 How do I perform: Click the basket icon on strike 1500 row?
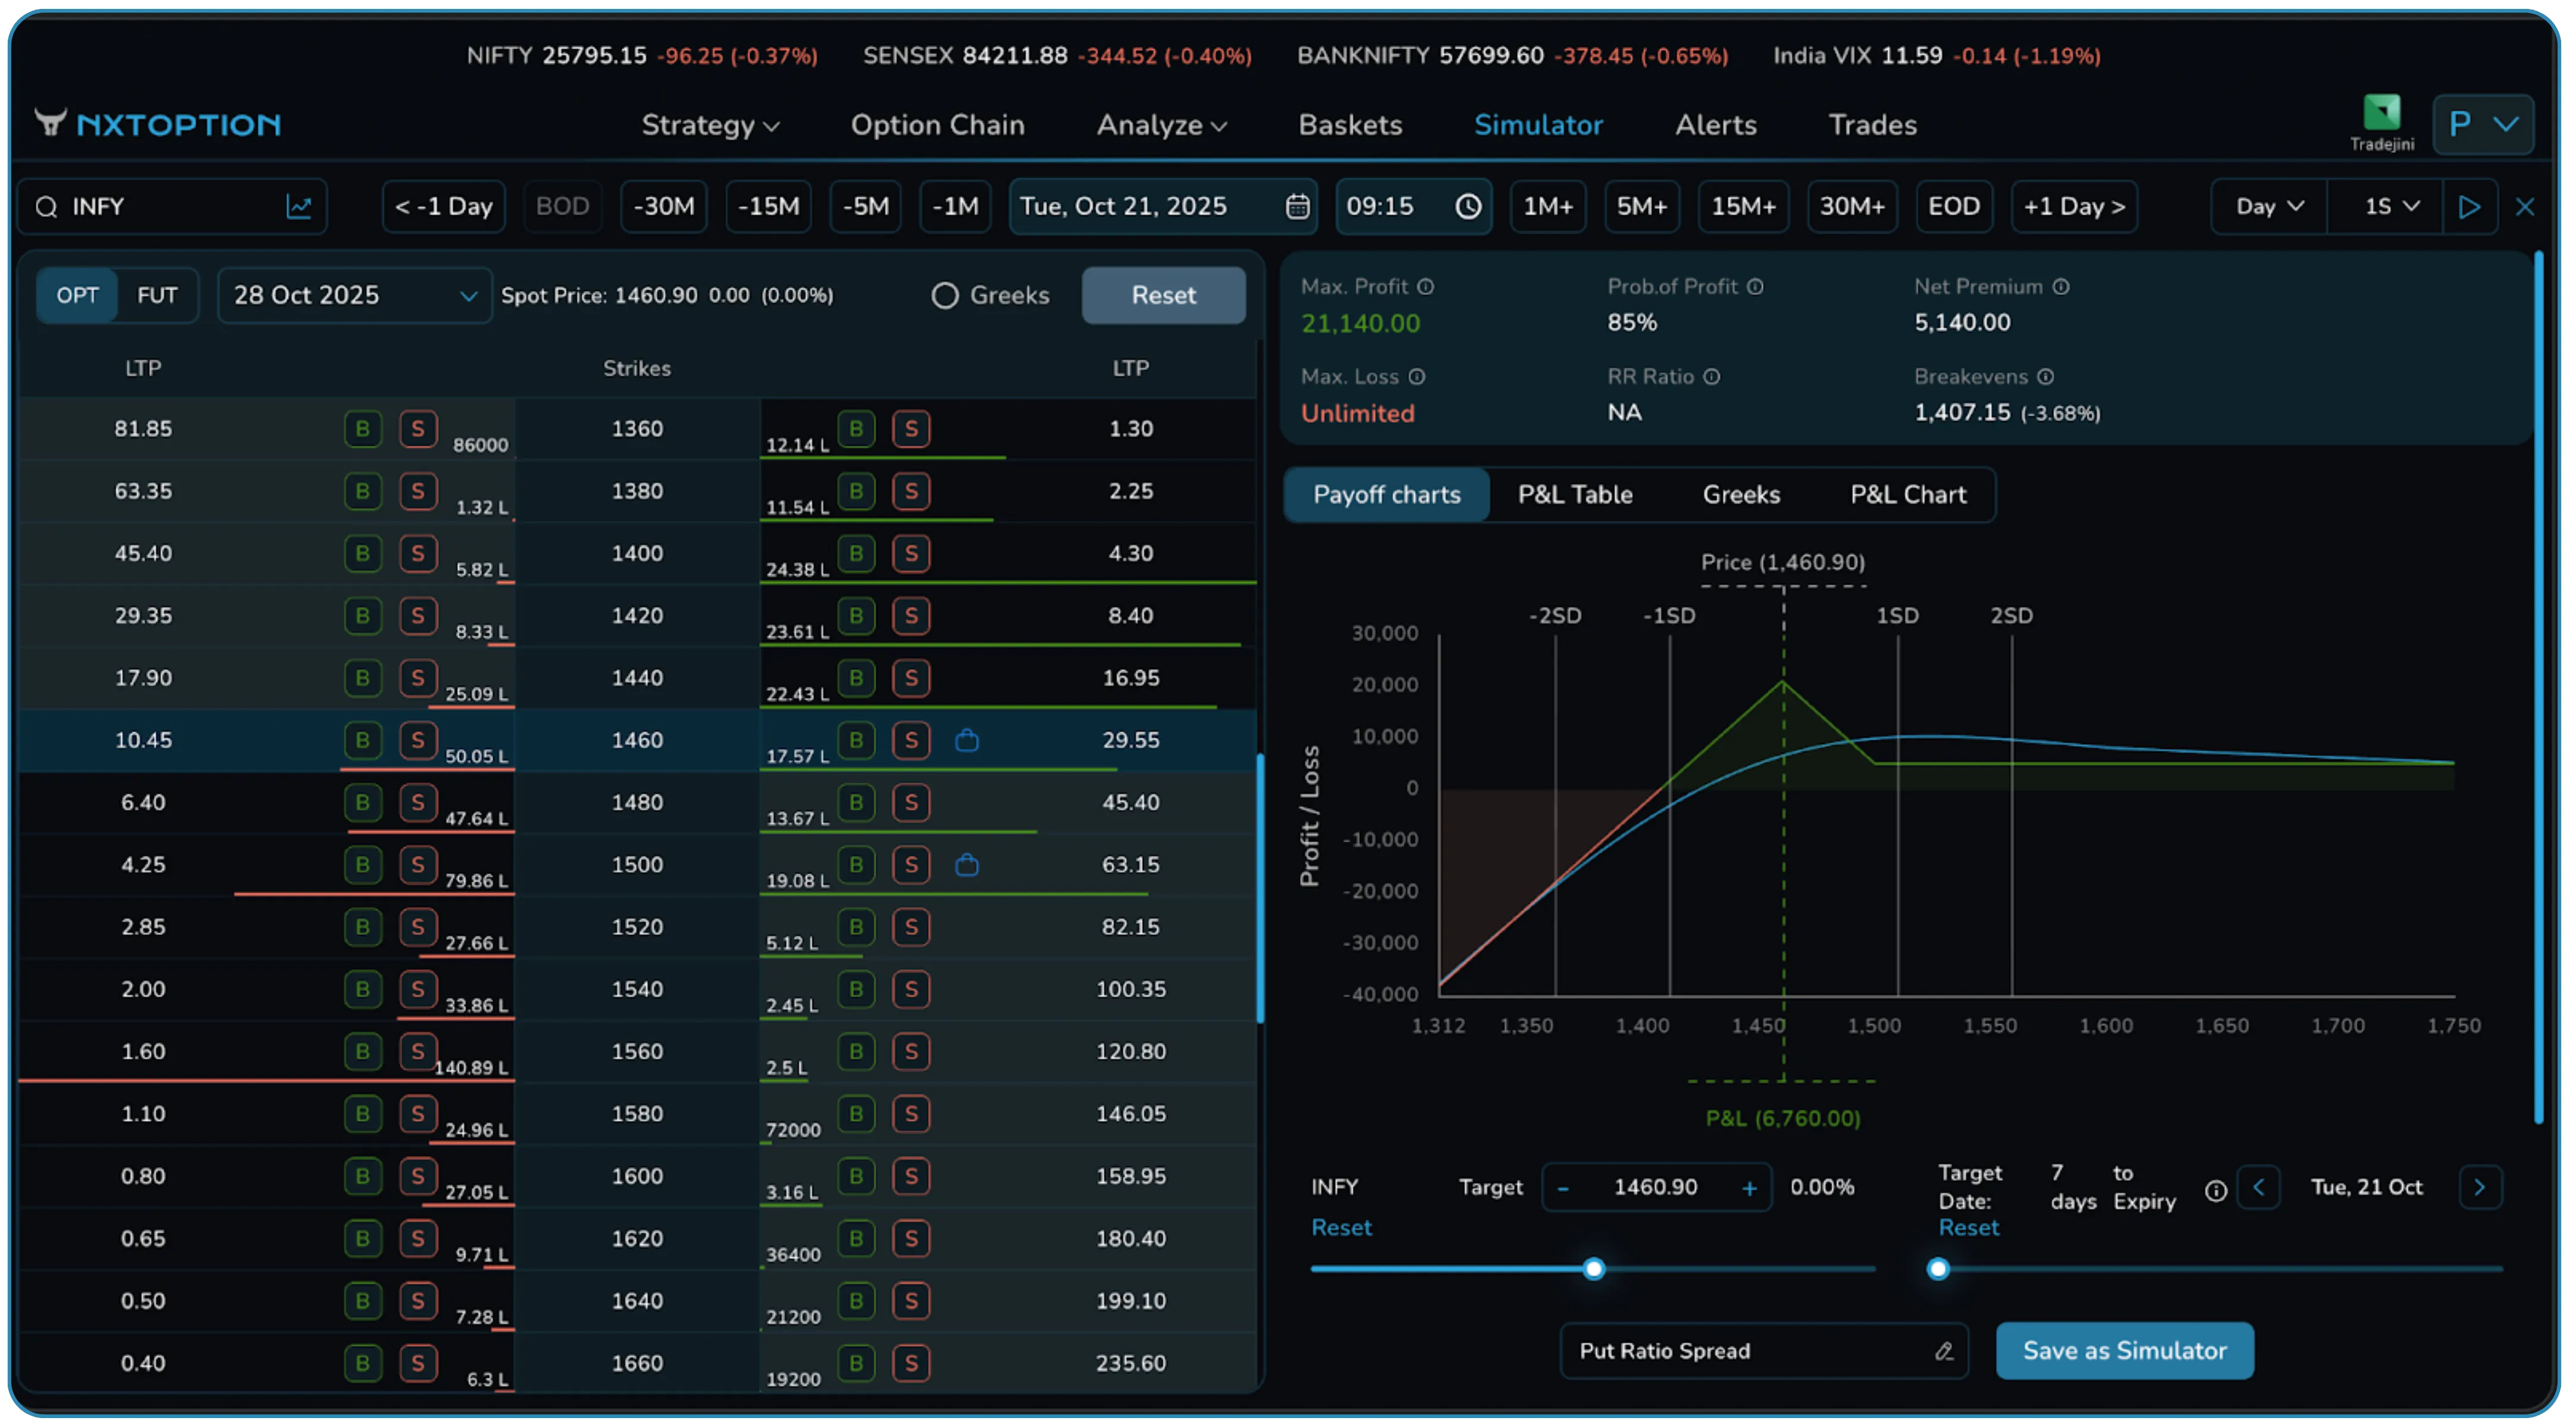(966, 865)
